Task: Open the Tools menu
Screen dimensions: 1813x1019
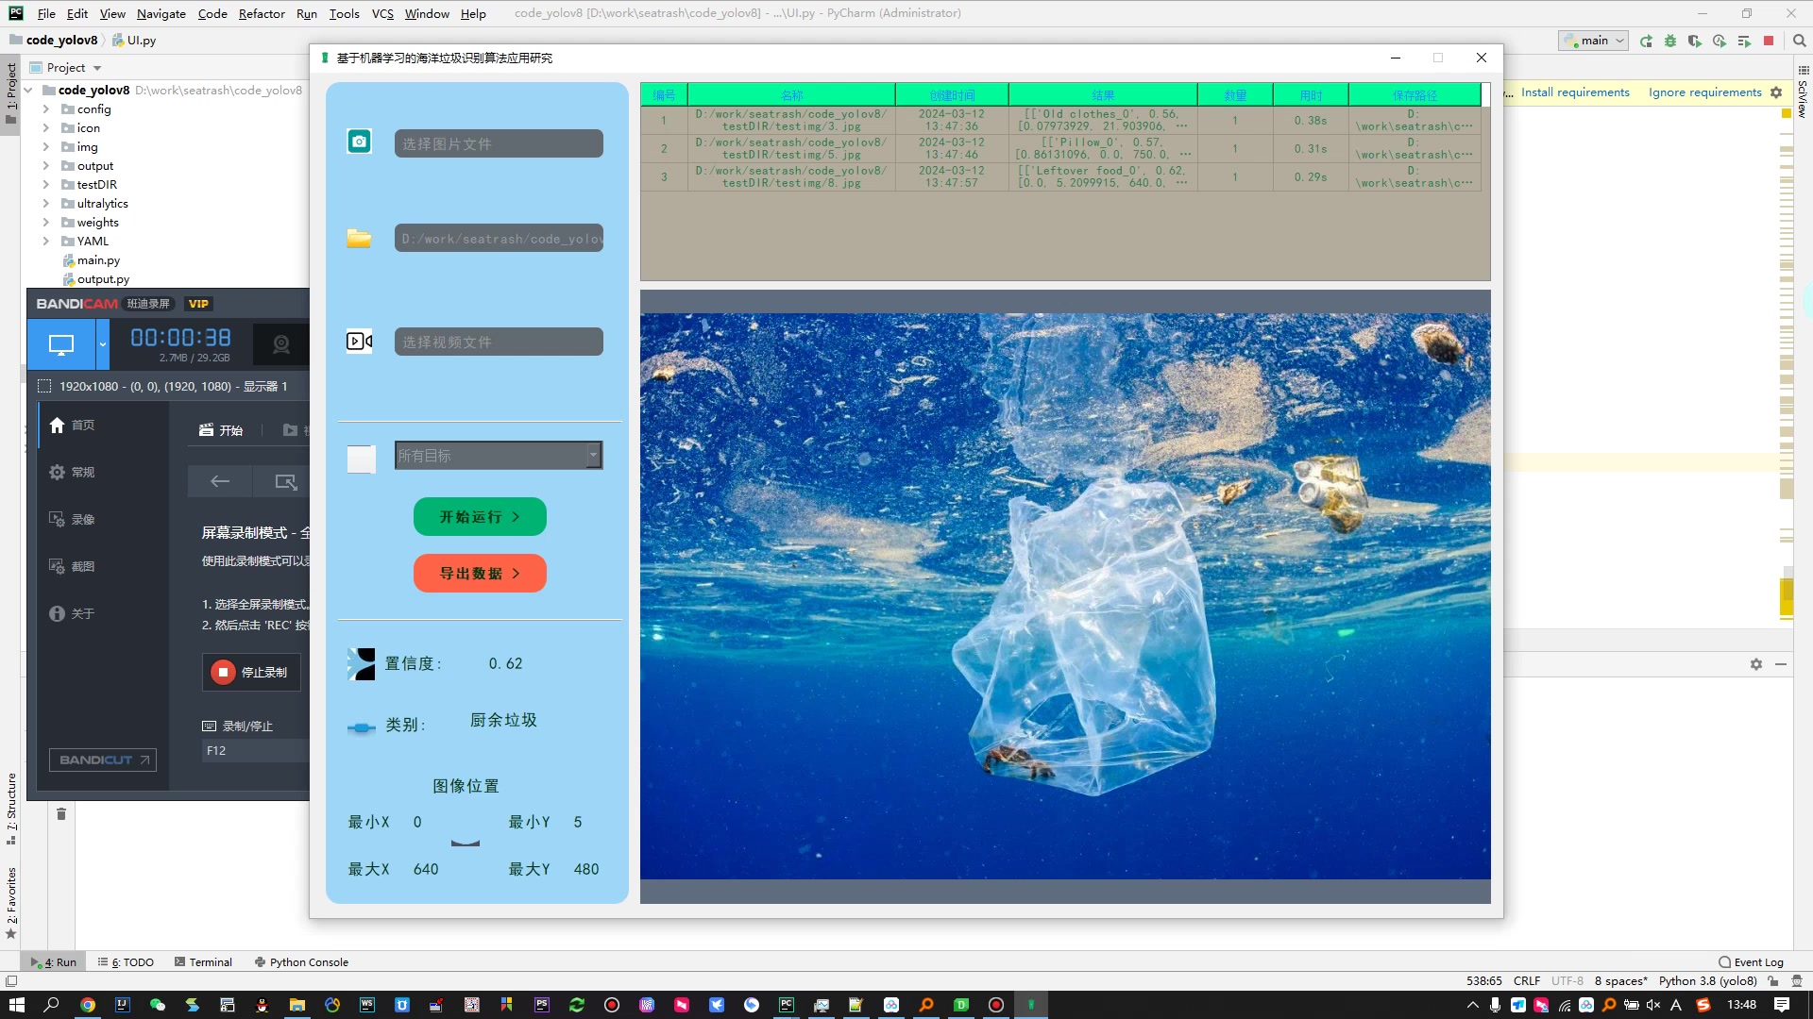Action: click(344, 13)
